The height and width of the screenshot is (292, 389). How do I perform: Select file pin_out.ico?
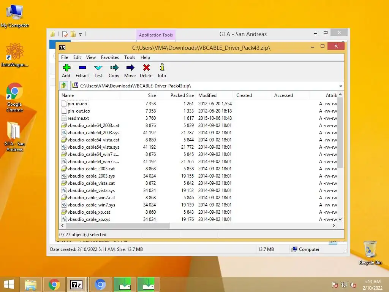79,111
